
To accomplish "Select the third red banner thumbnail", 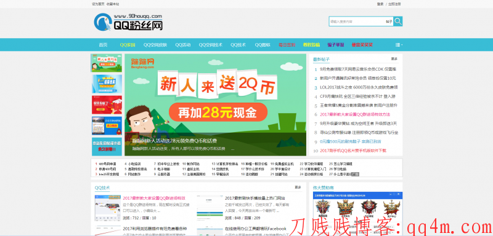I will pyautogui.click(x=107, y=104).
